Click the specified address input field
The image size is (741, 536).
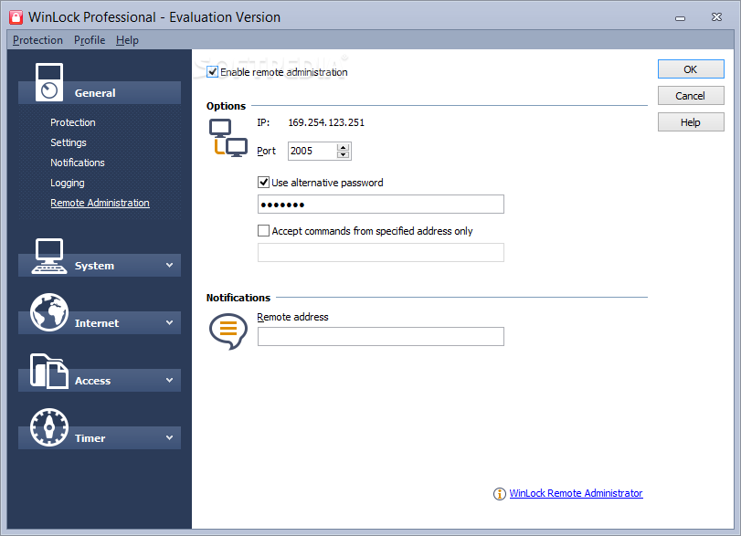click(380, 252)
